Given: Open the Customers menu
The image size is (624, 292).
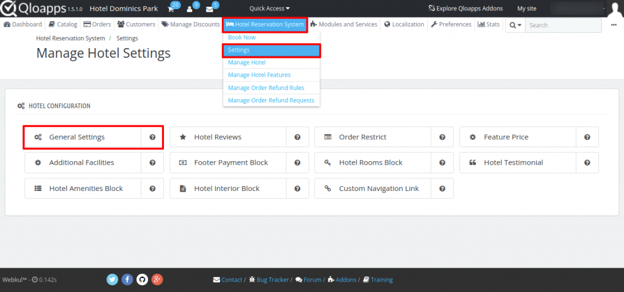Looking at the screenshot, I should [x=136, y=24].
